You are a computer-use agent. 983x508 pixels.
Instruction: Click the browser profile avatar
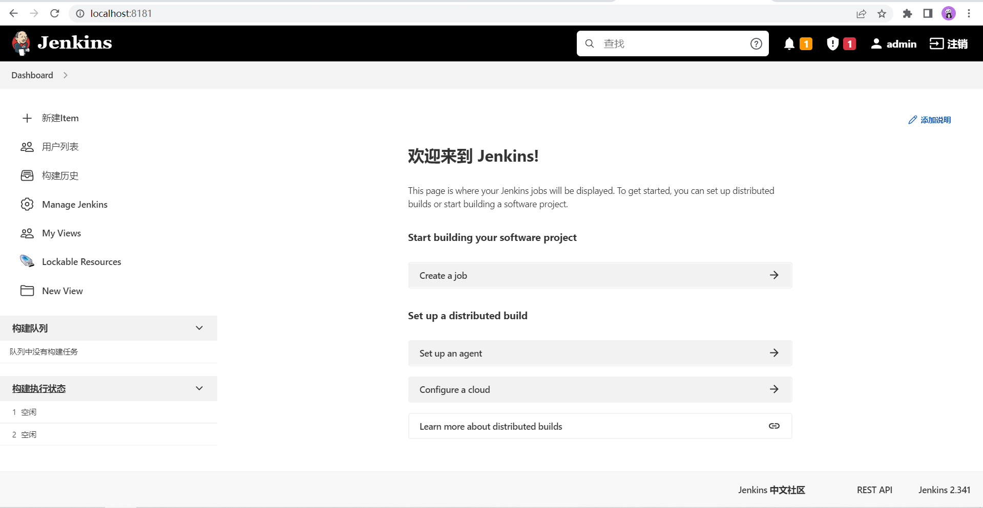[x=948, y=14]
